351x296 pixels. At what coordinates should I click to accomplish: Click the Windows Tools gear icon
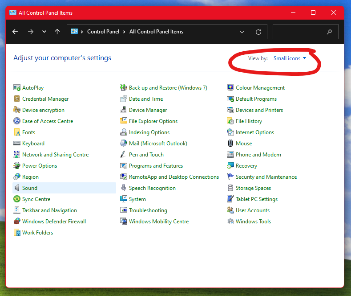(230, 221)
